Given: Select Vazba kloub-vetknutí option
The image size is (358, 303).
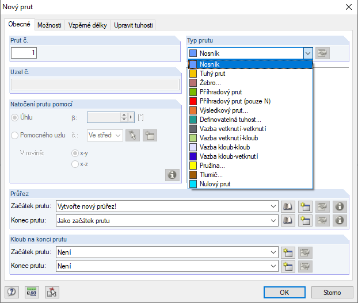Looking at the screenshot, I should tap(250, 156).
